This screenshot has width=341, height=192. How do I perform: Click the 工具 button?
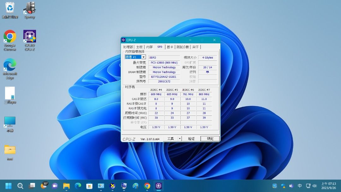(170, 139)
